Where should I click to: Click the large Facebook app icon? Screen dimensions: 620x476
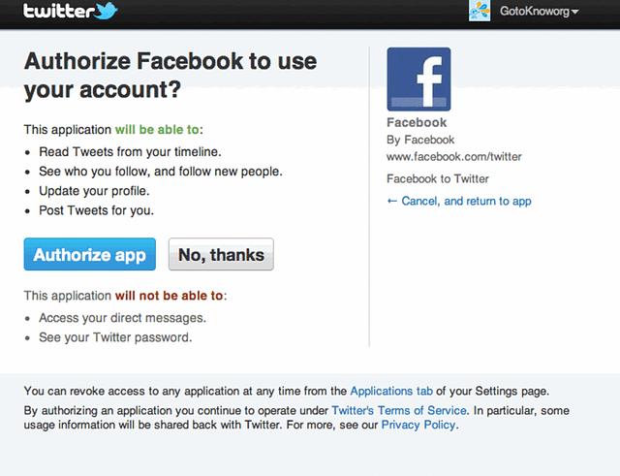coord(418,79)
